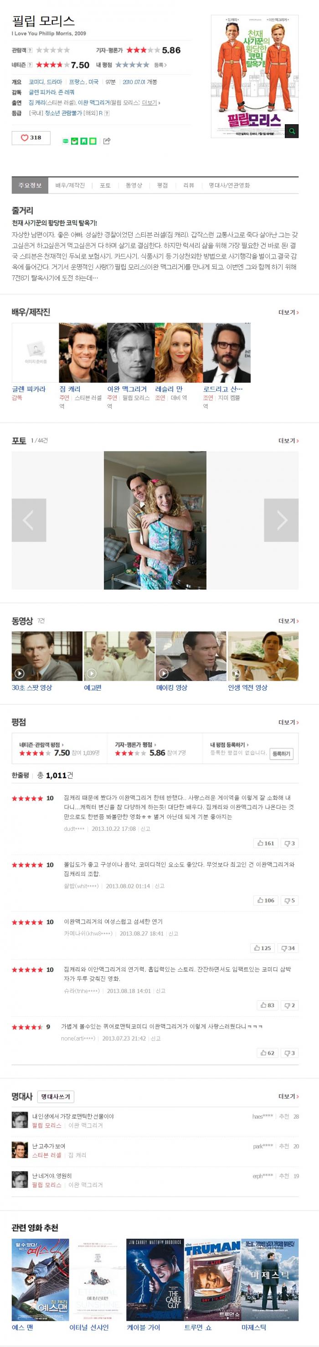Click the heart like button showing 318

[x=31, y=137]
